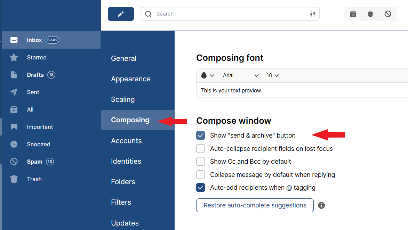Open the font color droplet dropdown
408x230 pixels.
point(207,75)
